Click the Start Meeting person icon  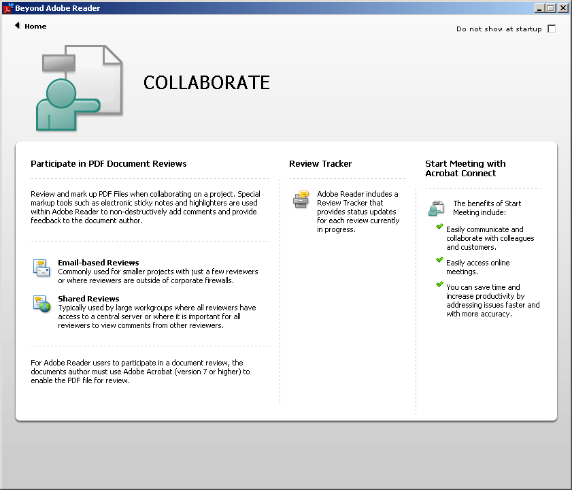(x=436, y=208)
